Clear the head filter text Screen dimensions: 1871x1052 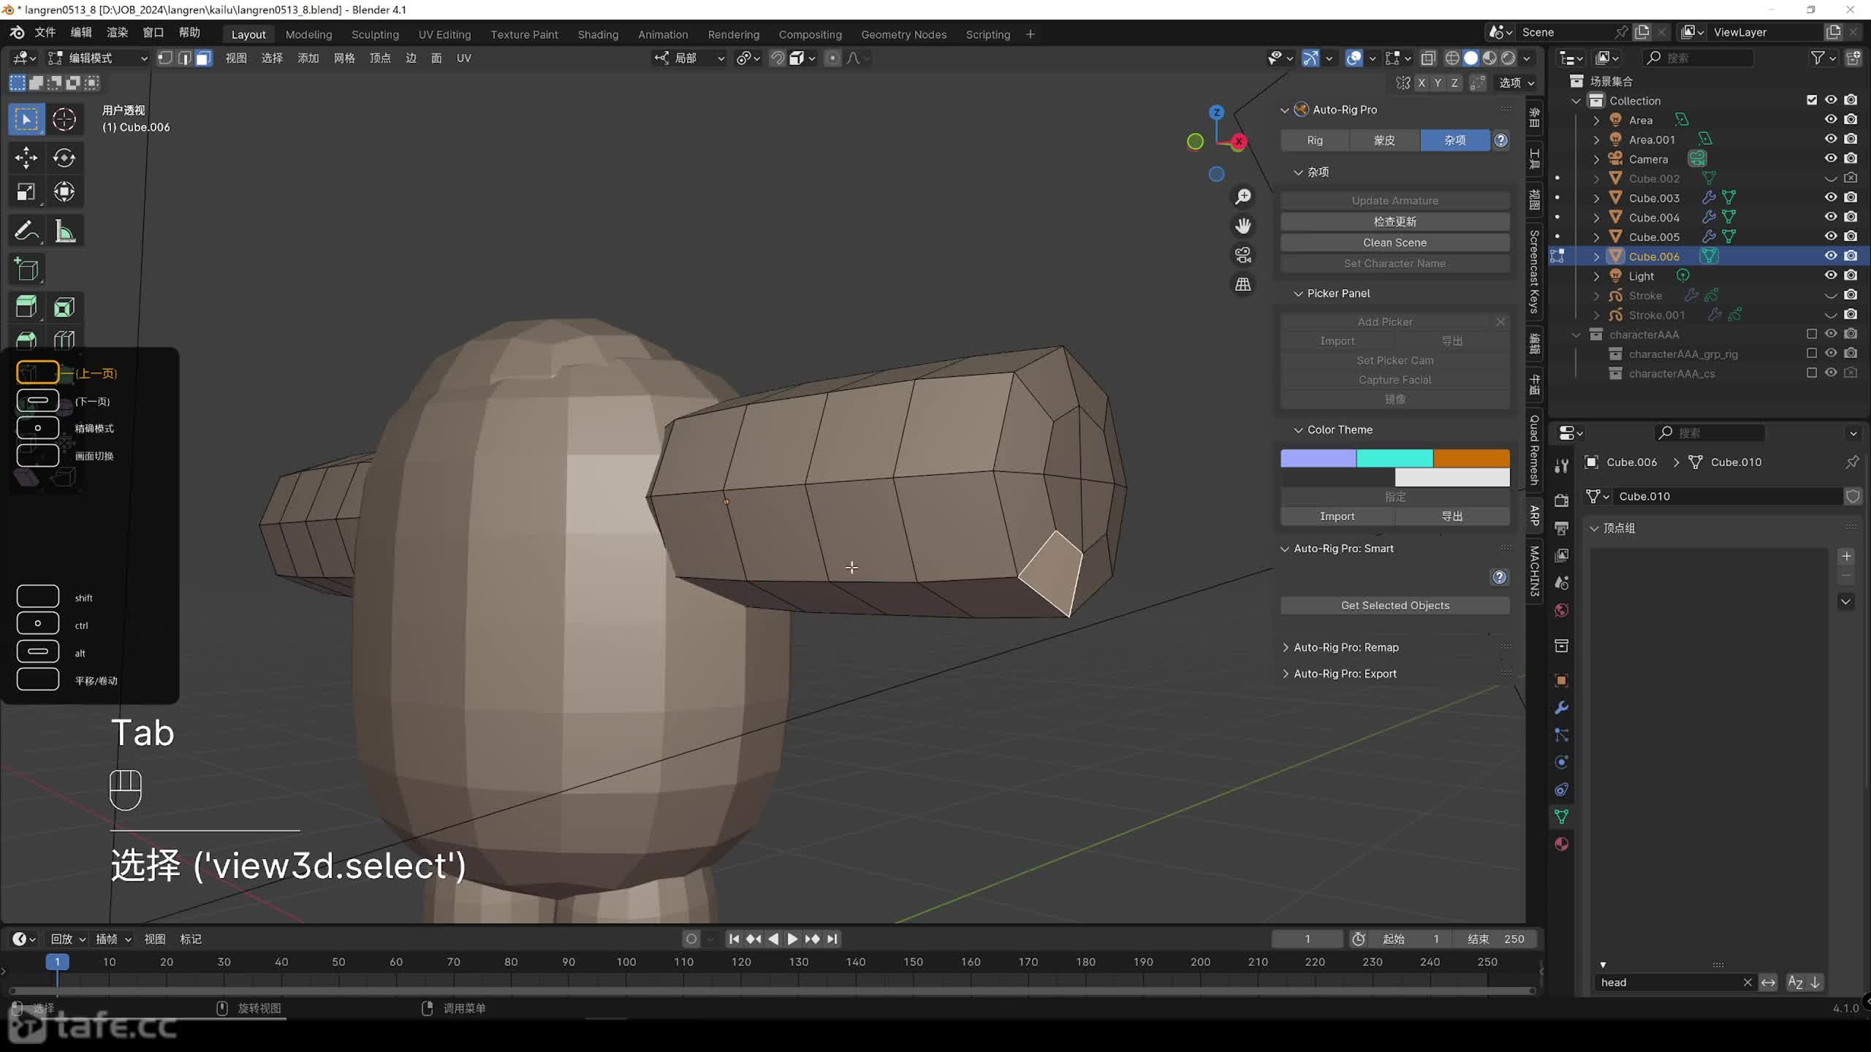[1747, 983]
